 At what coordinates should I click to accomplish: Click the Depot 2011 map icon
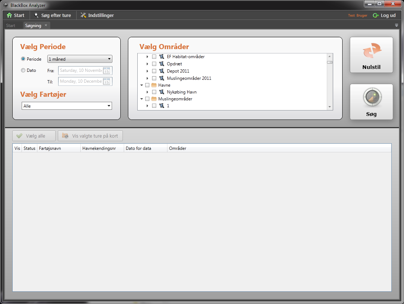tap(162, 71)
